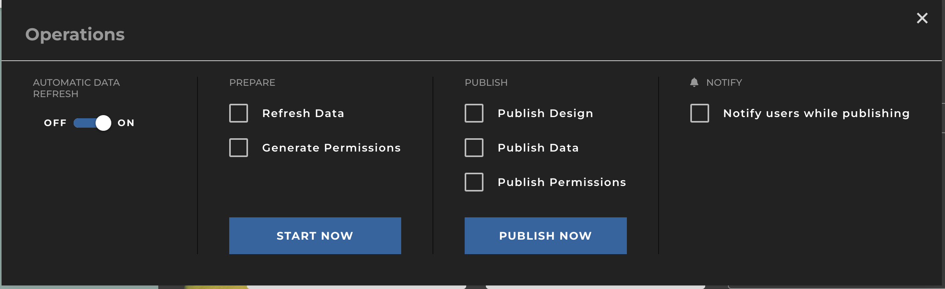Viewport: 945px width, 289px height.
Task: Click the Publish Now button
Action: click(x=545, y=236)
